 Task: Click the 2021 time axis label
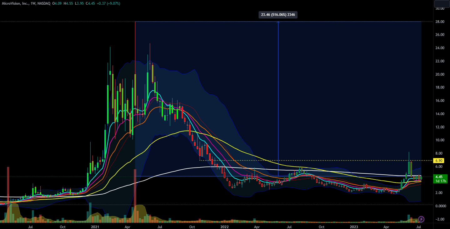tap(95, 227)
